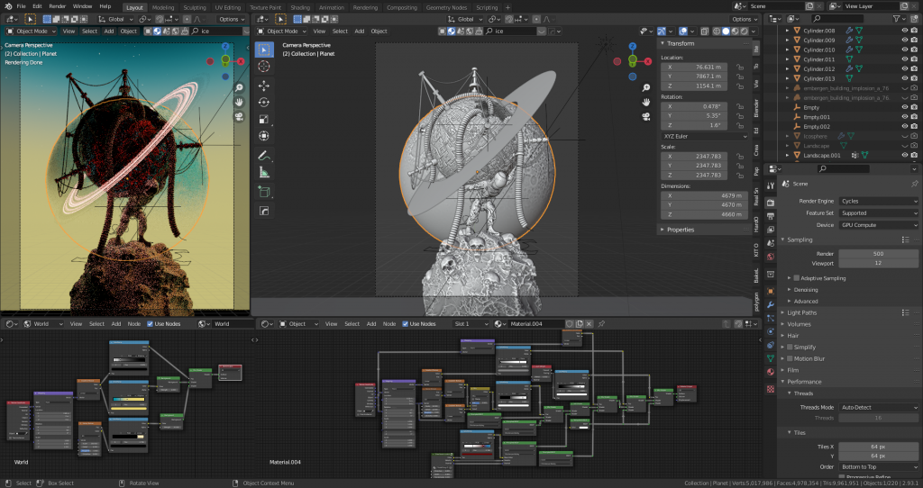Open Modifier properties wrench tab
923x488 pixels.
(x=771, y=304)
